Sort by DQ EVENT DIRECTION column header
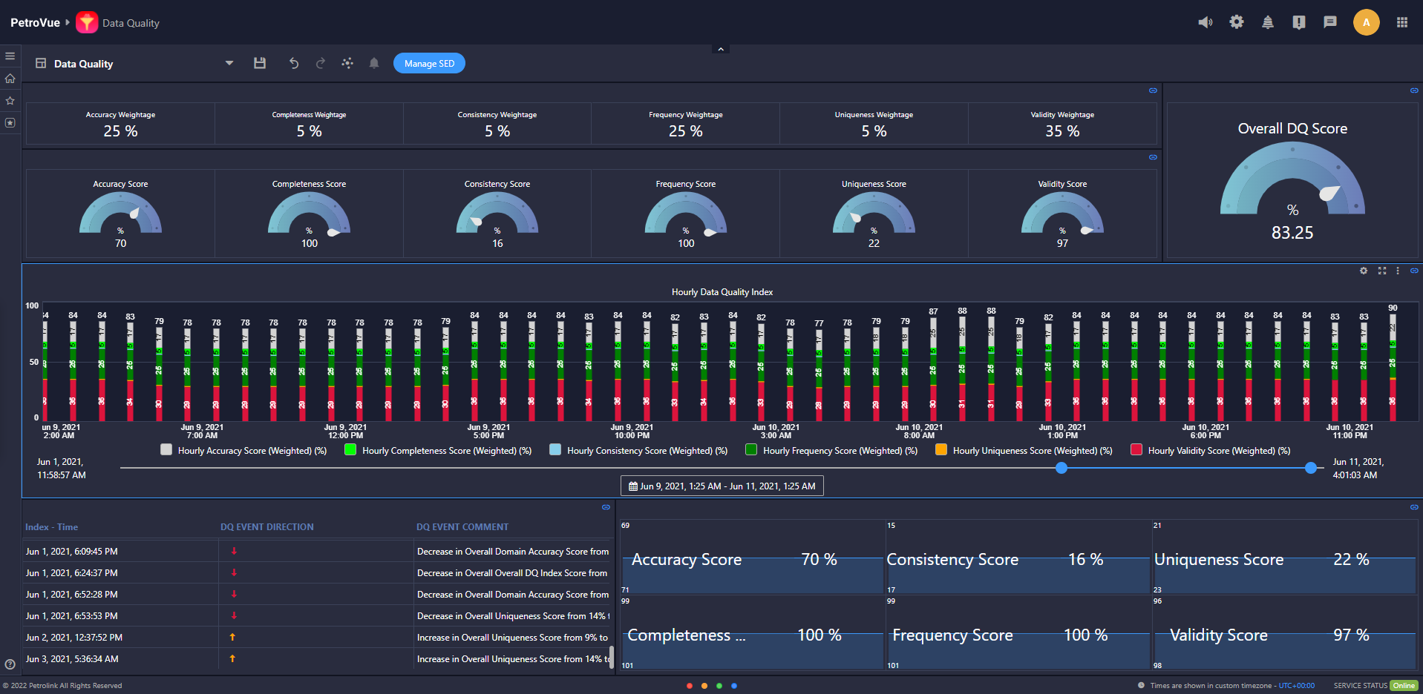Screen dimensions: 1423x694 click(x=266, y=527)
